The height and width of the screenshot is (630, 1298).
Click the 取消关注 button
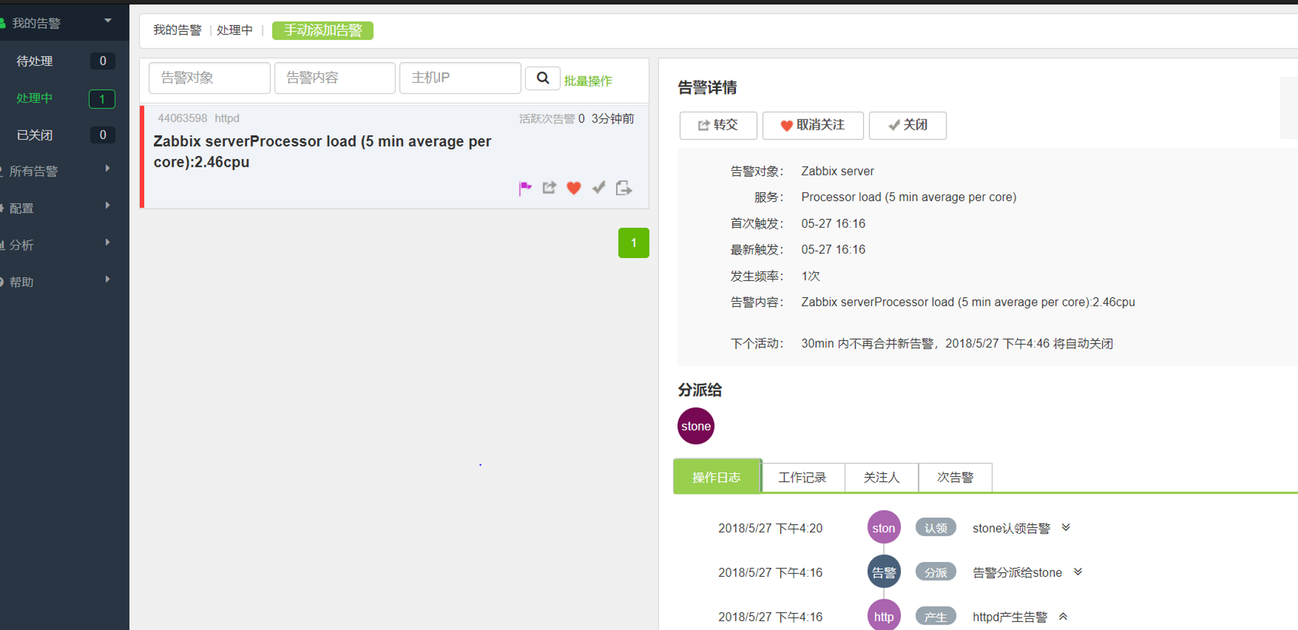(813, 125)
